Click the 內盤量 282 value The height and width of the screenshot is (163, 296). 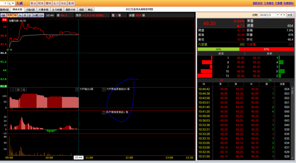[242, 45]
